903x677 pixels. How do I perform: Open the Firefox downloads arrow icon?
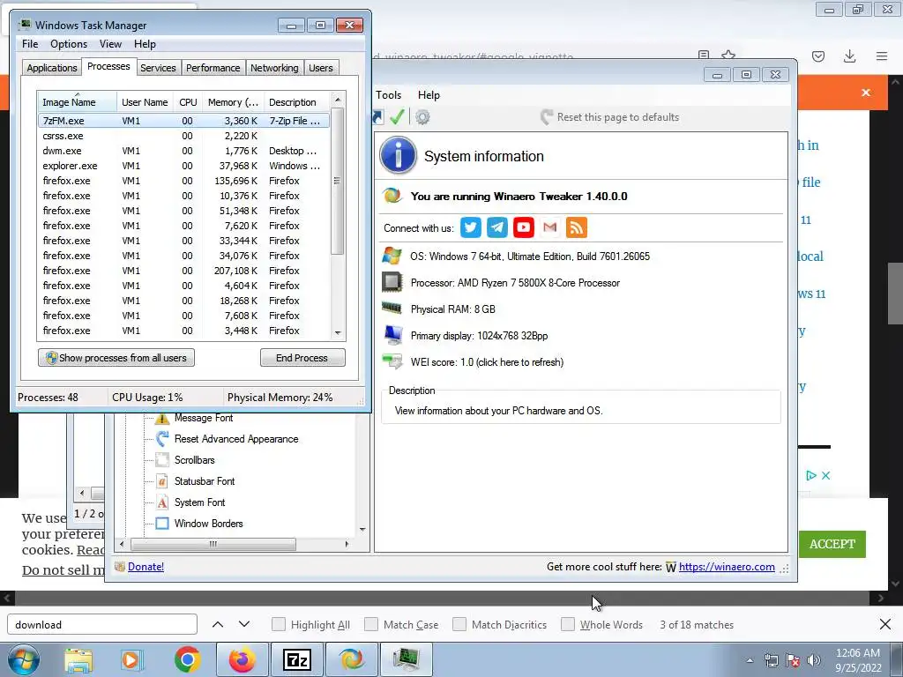click(849, 56)
